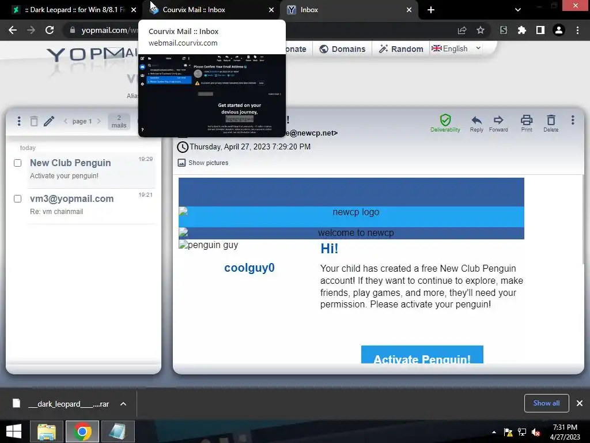Open the New Club Penguin email
Image resolution: width=590 pixels, height=443 pixels.
91,169
